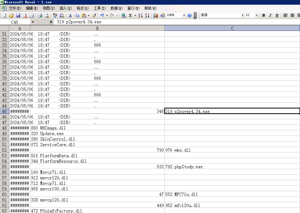Select cell with 320 Update.exe
The image size is (300, 213).
pyautogui.click(x=97, y=134)
